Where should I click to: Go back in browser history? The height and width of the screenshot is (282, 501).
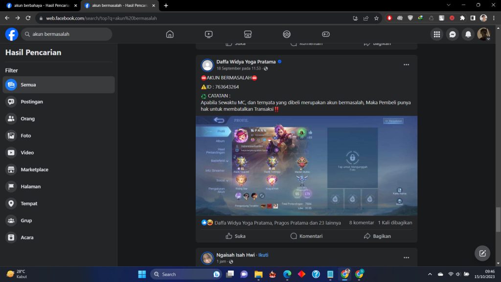coord(7,18)
